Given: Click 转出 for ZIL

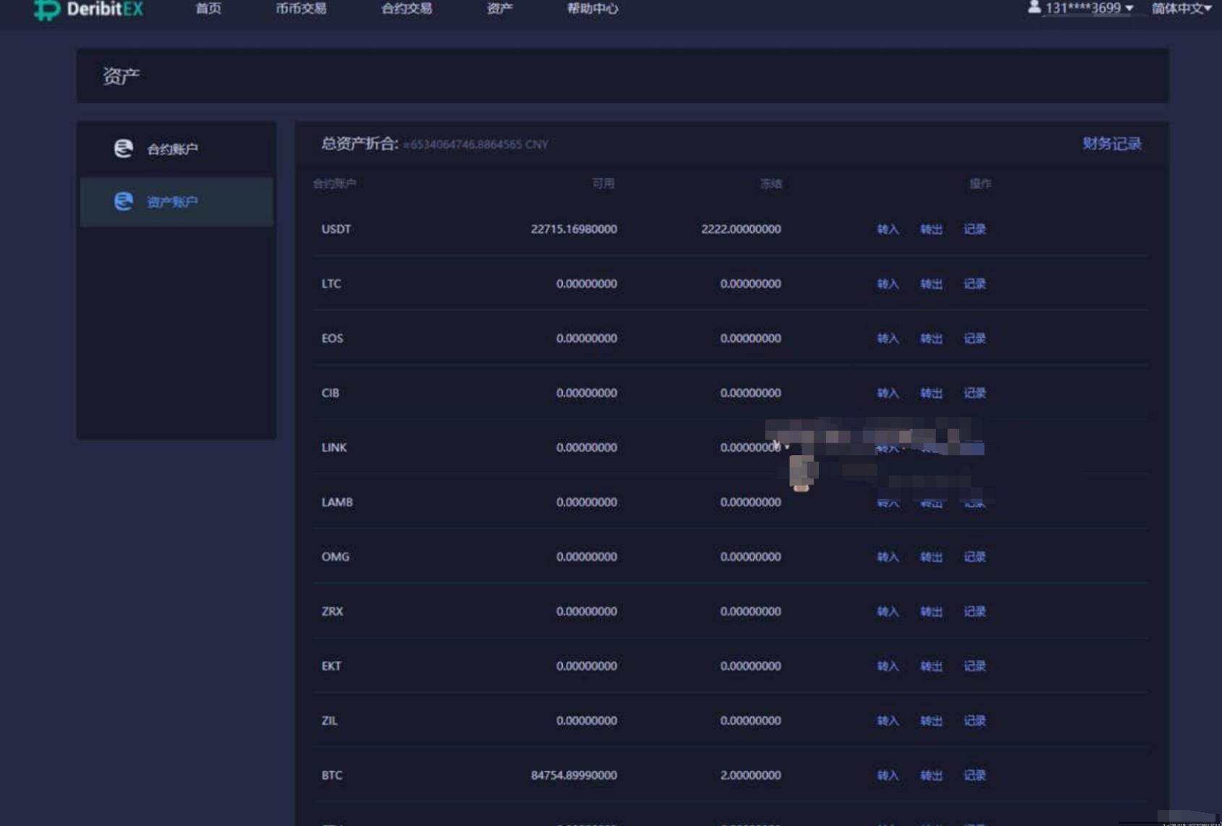Looking at the screenshot, I should click(931, 720).
